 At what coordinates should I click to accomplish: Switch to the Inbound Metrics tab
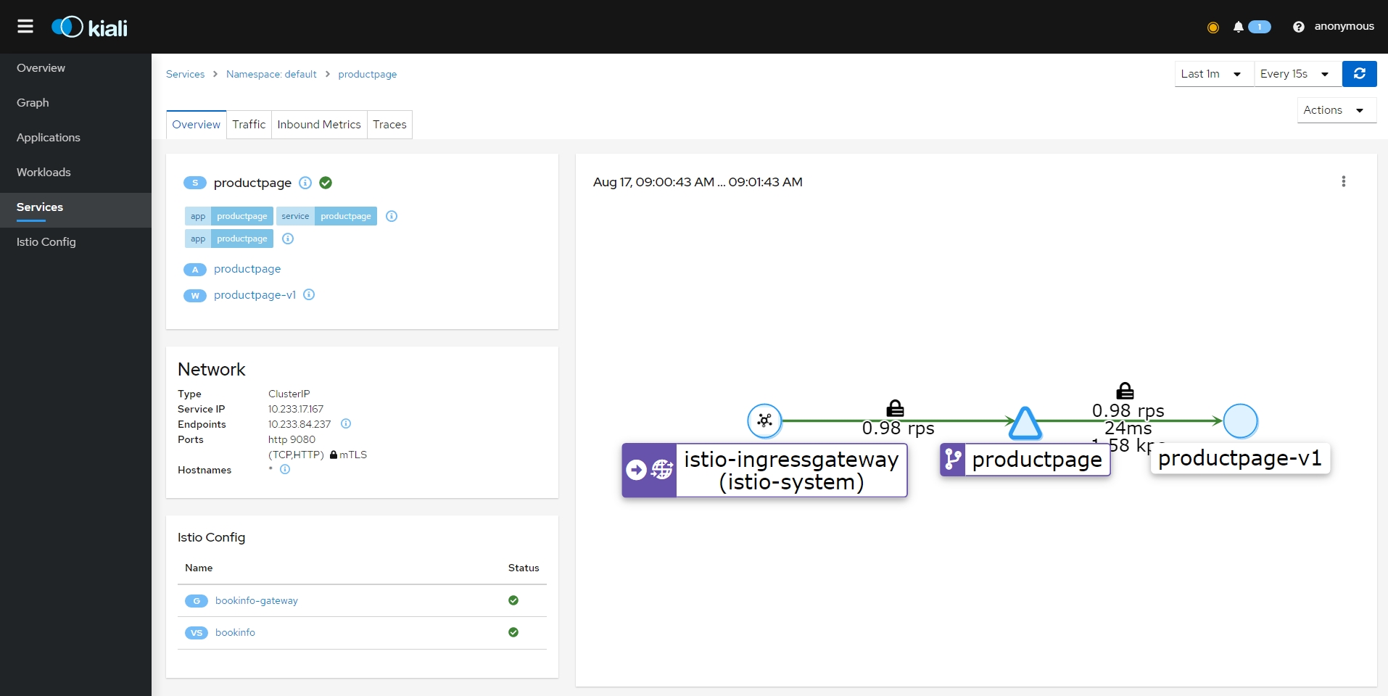pyautogui.click(x=318, y=125)
